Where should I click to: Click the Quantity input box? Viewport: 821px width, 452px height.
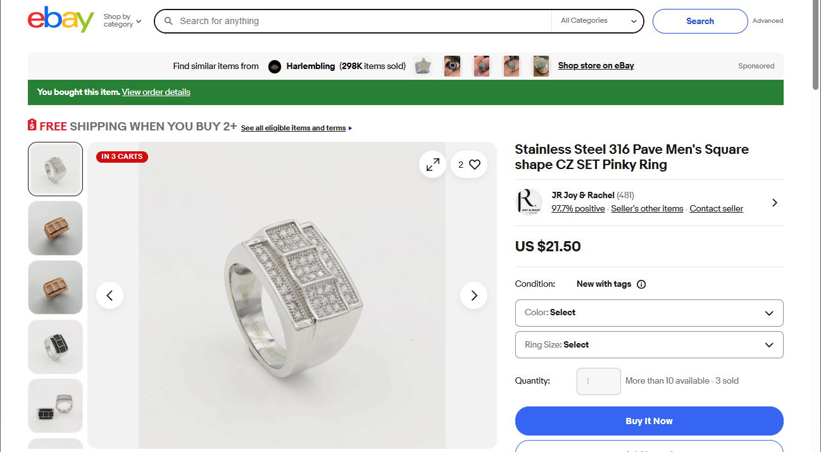coord(598,381)
